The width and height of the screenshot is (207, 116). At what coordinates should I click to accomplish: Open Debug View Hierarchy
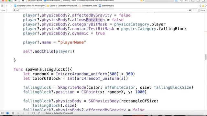tap(33, 113)
